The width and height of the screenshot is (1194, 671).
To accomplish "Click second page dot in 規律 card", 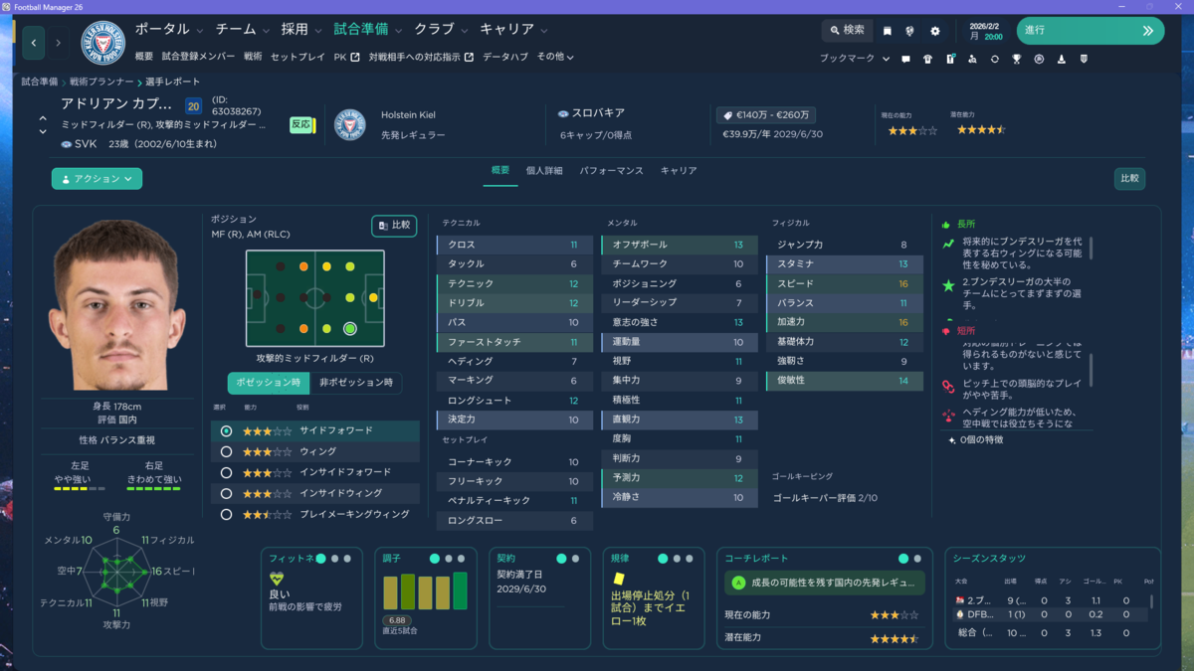I will (676, 559).
